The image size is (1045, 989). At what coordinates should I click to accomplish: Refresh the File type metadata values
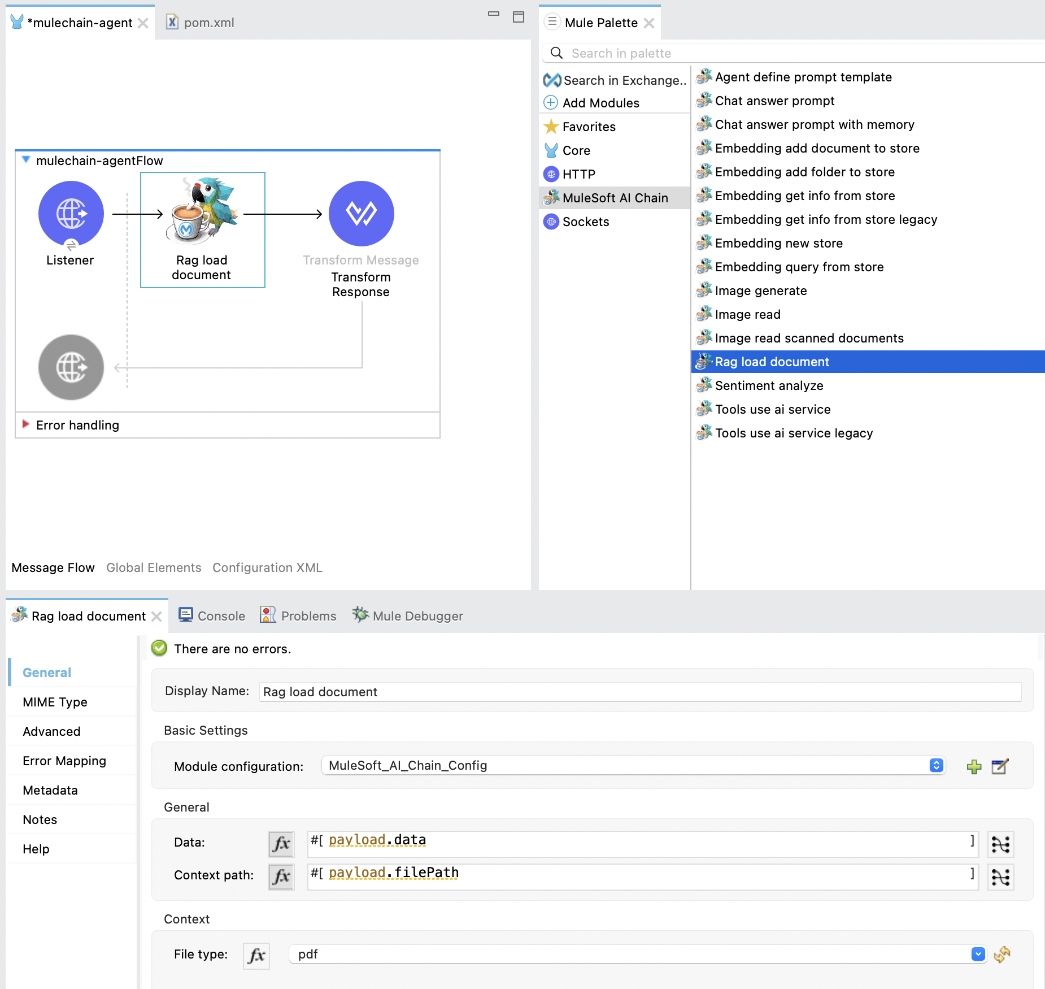tap(1002, 955)
